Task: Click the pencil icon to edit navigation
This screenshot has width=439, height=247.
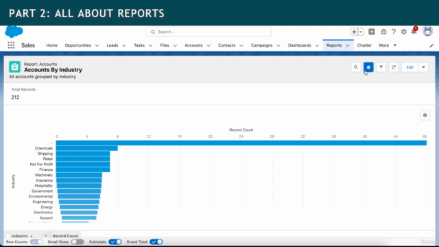Action: tap(431, 45)
